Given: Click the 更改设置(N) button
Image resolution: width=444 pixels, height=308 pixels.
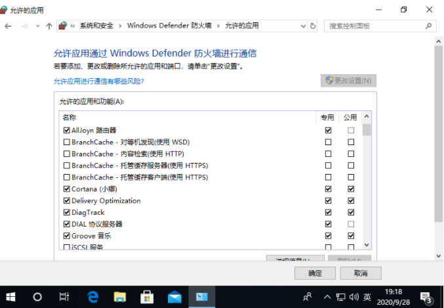Looking at the screenshot, I should [x=348, y=81].
